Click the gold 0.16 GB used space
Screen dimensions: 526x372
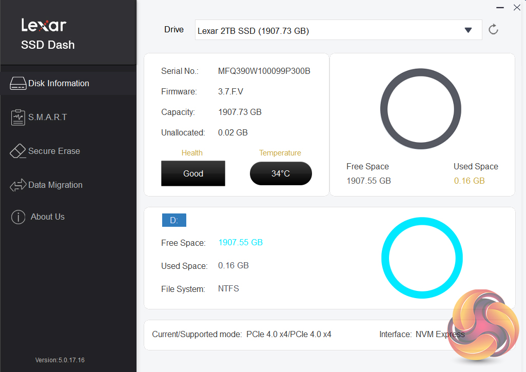coord(470,181)
